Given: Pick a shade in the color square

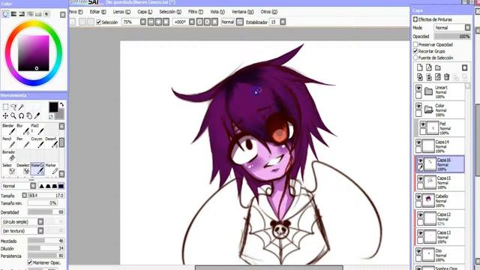Looking at the screenshot, I should coord(34,53).
